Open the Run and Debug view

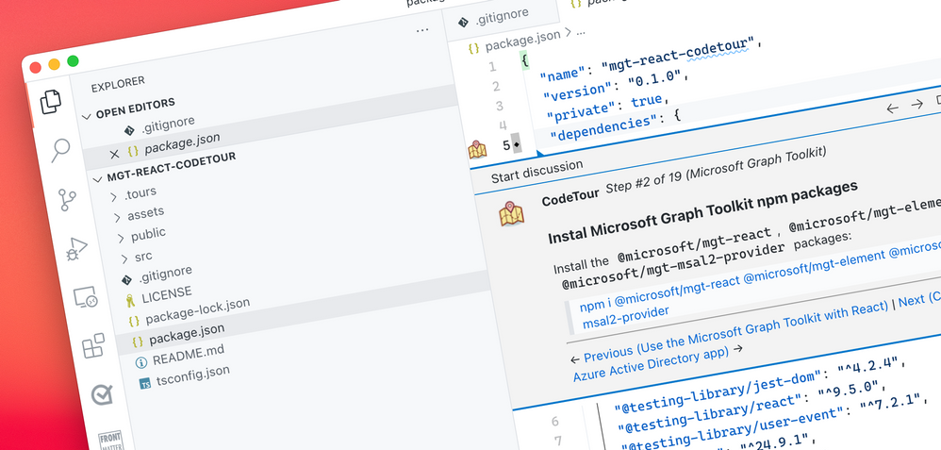pos(76,249)
